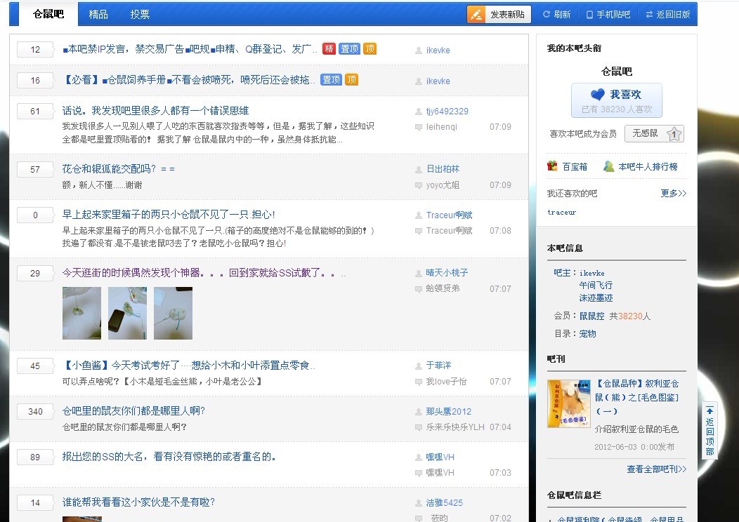
Task: Click the gift box icon beside 百宝箱
Action: tap(552, 166)
